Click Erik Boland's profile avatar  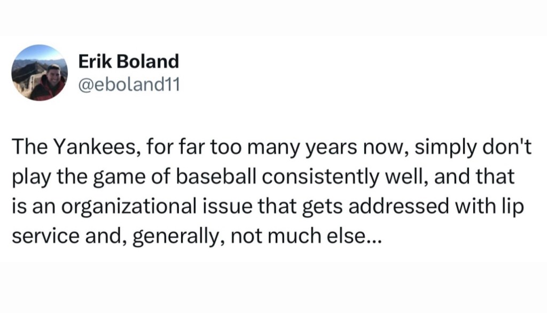tap(41, 73)
